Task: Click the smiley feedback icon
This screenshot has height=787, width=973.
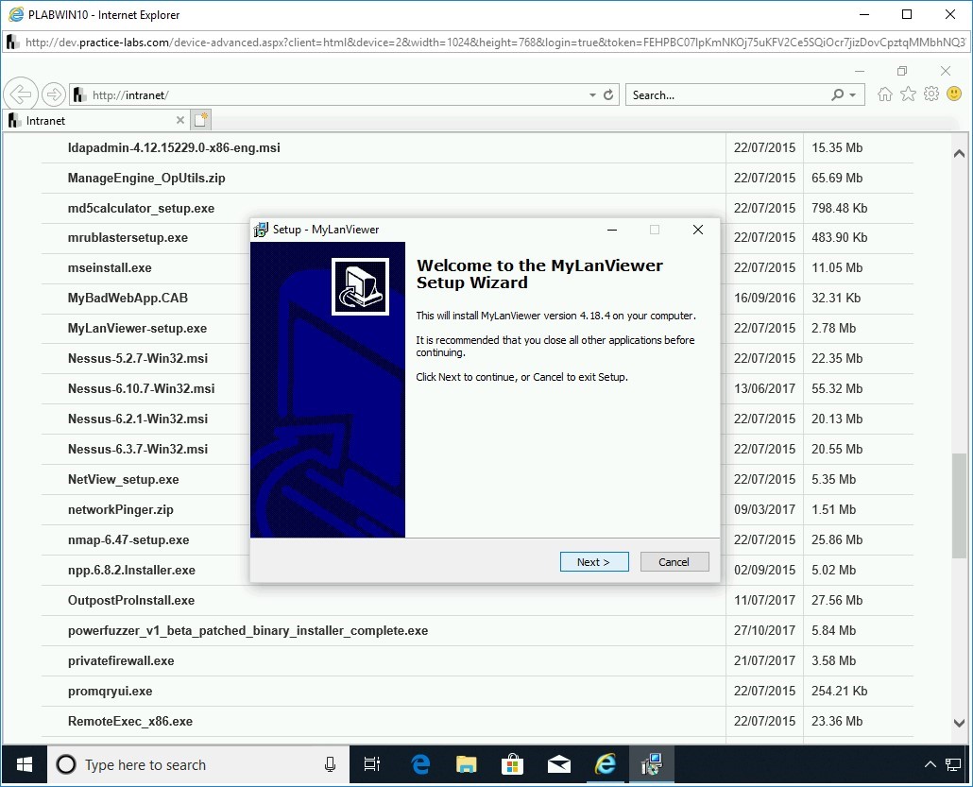Action: (954, 94)
